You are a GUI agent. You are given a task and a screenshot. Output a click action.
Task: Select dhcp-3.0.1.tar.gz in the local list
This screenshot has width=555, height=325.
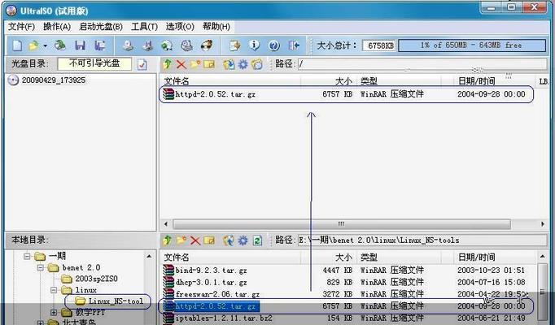211,282
